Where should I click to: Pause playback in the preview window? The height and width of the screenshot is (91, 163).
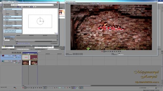click(x=110, y=51)
